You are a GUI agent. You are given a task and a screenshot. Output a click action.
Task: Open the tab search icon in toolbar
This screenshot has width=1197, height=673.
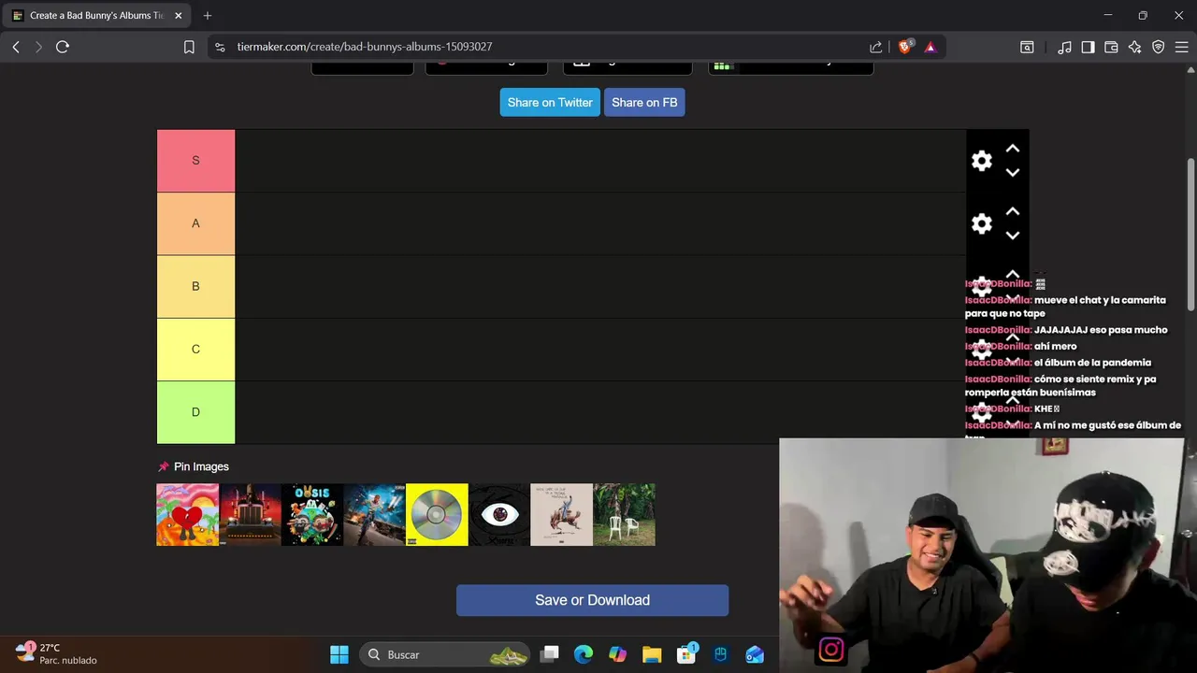(1027, 47)
